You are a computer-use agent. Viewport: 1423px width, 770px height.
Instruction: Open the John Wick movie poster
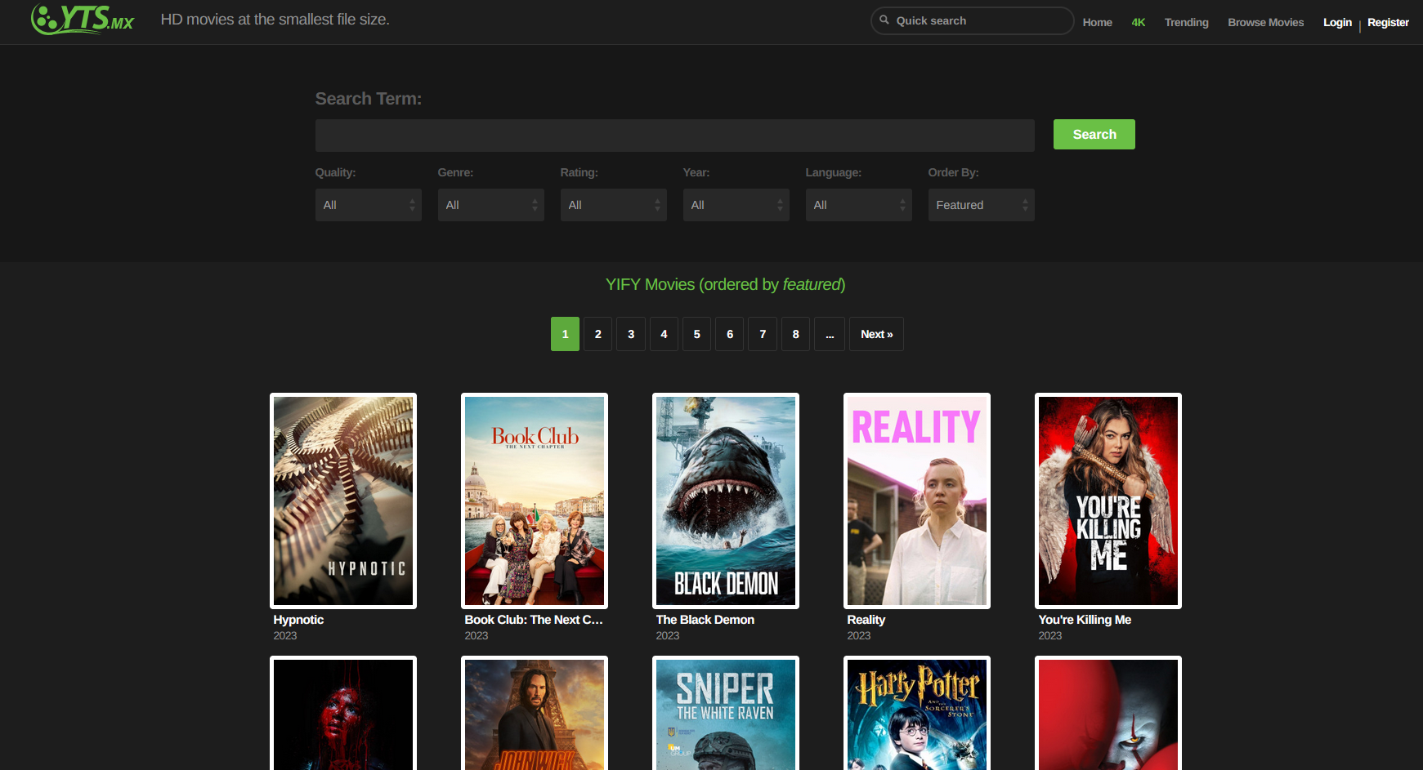point(535,714)
